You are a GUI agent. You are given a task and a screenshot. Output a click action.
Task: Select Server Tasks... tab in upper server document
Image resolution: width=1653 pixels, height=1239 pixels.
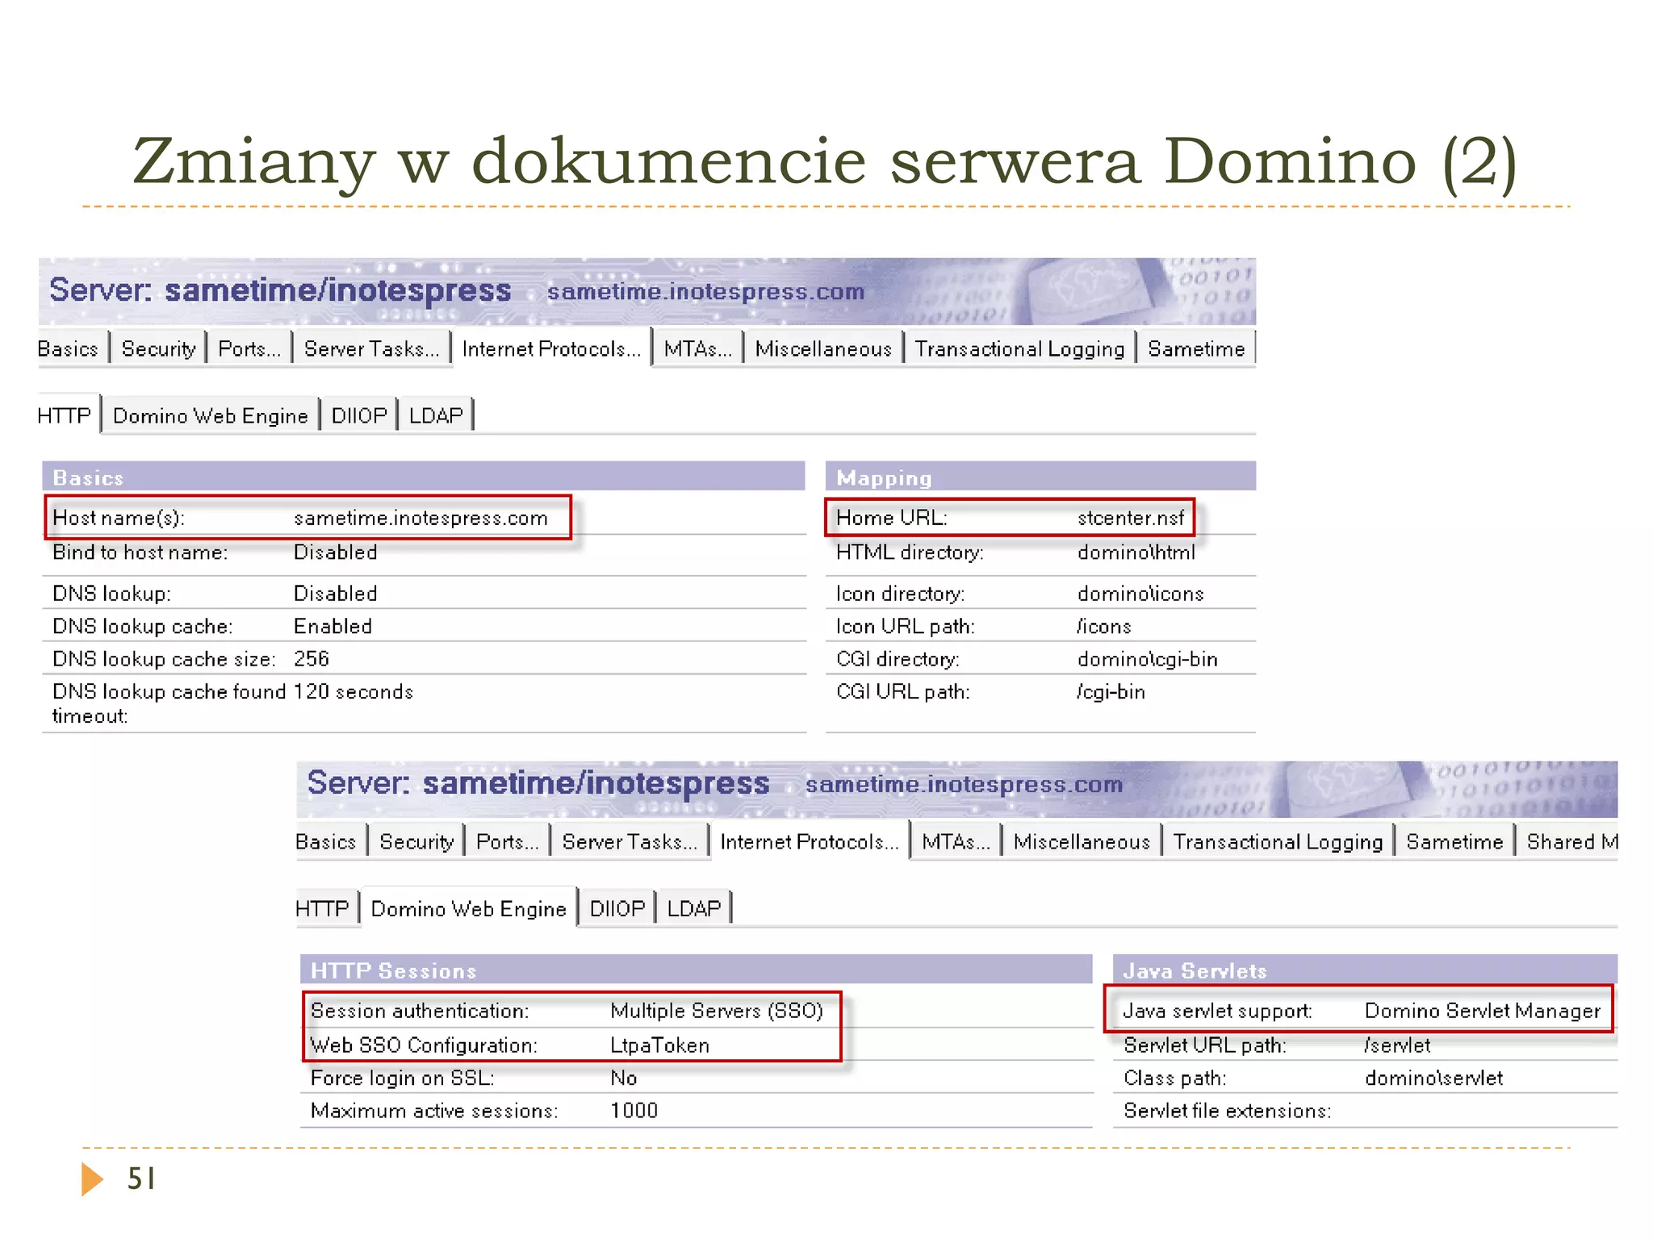tap(371, 348)
